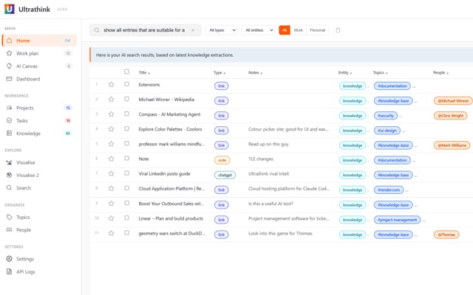The height and width of the screenshot is (295, 473).
Task: Click the #project-management topic tag
Action: pos(398,220)
